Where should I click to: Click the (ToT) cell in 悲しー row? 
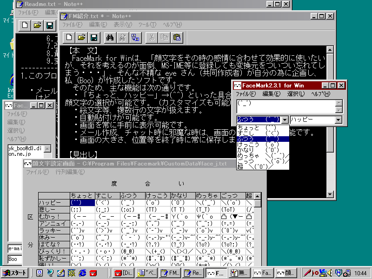coord(232,210)
